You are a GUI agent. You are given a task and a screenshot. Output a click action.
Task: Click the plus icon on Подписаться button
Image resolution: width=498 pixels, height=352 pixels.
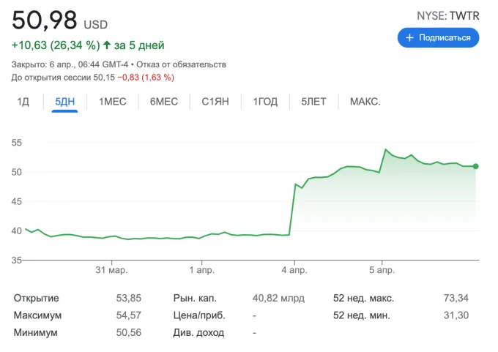click(409, 38)
